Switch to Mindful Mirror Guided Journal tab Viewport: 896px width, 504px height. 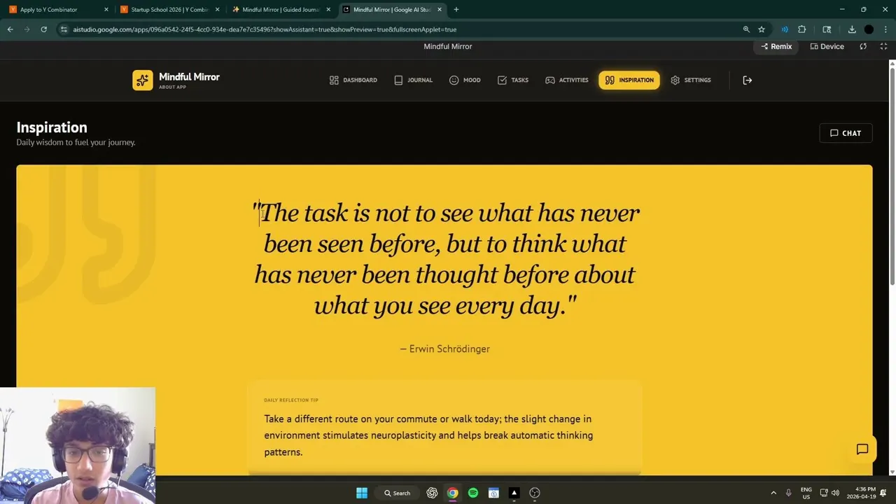coord(281,10)
